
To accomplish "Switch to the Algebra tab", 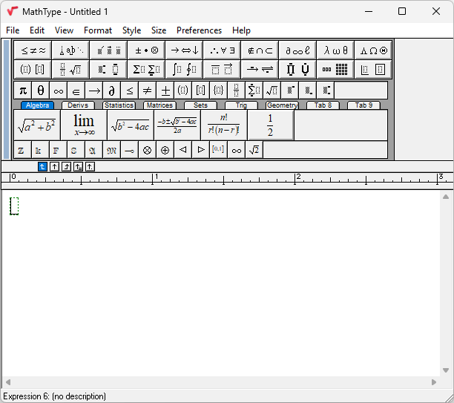I will click(x=37, y=105).
